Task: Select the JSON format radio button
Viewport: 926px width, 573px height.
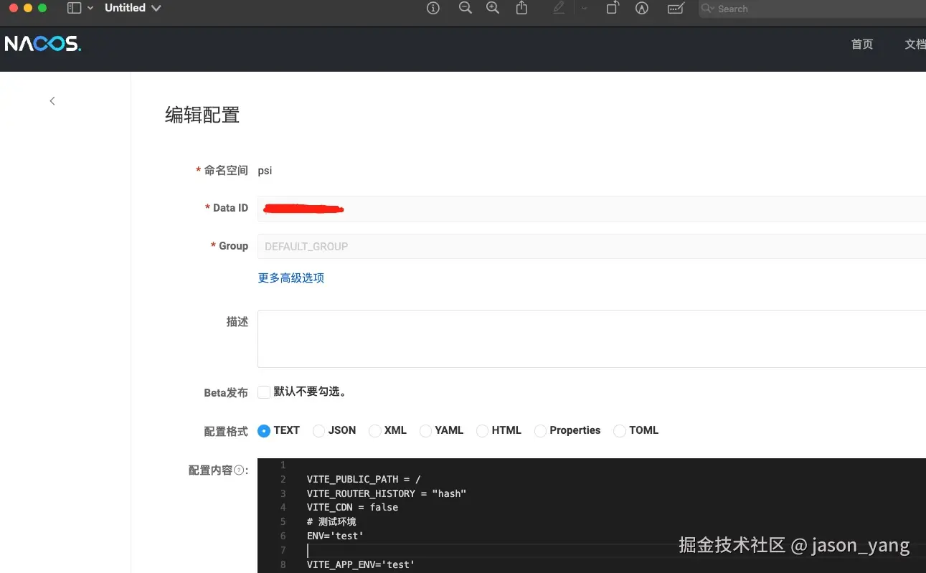Action: pyautogui.click(x=319, y=431)
